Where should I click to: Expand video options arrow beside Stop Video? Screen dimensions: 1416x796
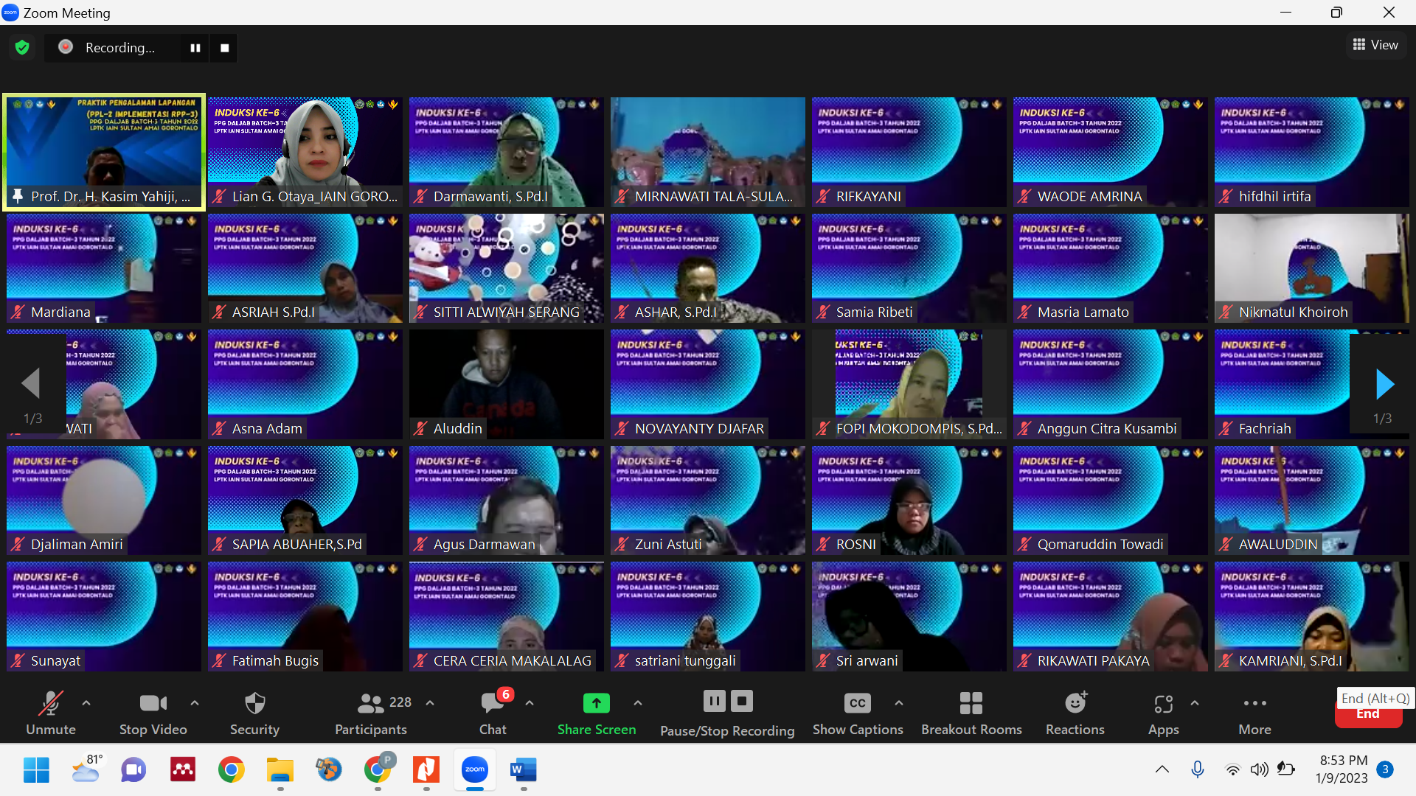(x=195, y=703)
